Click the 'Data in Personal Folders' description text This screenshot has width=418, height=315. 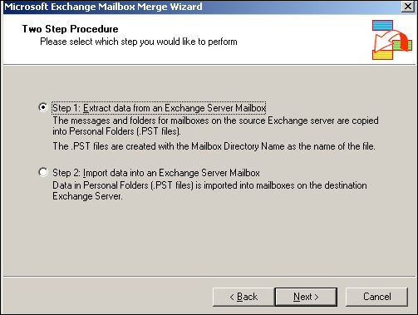coord(209,190)
